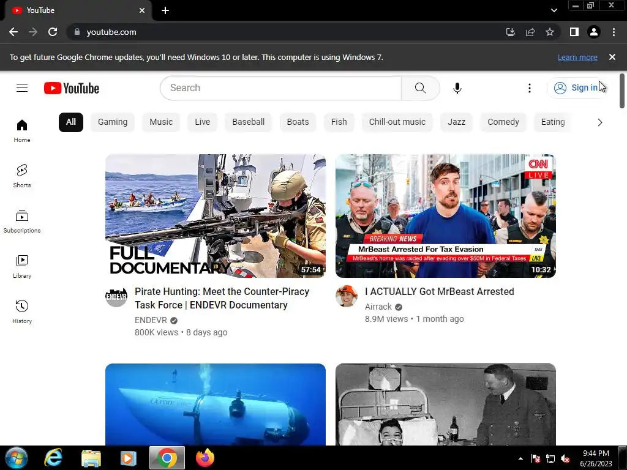Screen dimensions: 627x470
Task: Expand the Chrome tab search dropdown
Action: click(x=554, y=10)
